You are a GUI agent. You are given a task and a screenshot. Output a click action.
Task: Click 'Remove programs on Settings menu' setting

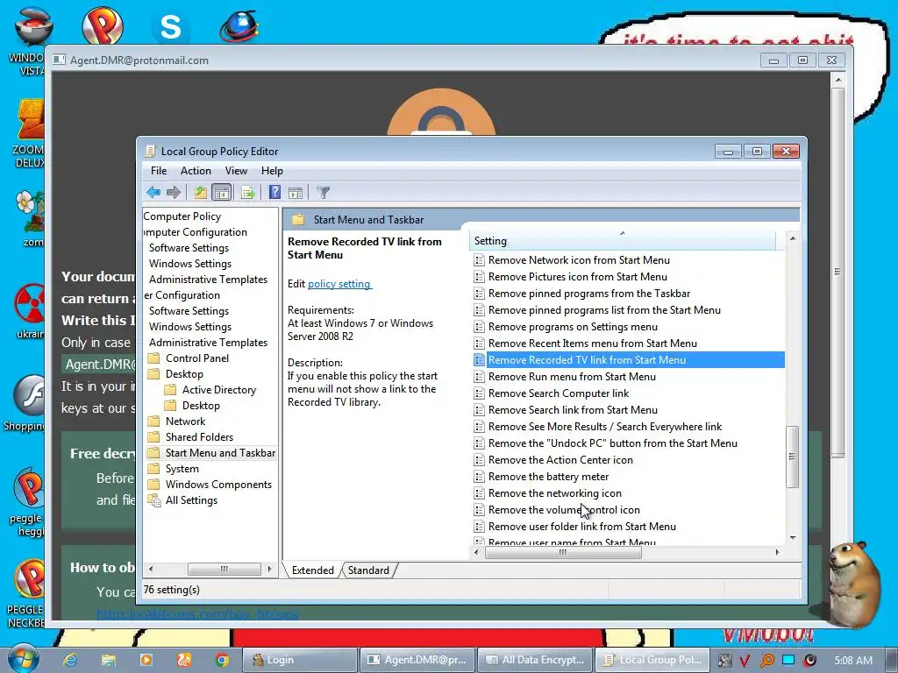pos(573,327)
